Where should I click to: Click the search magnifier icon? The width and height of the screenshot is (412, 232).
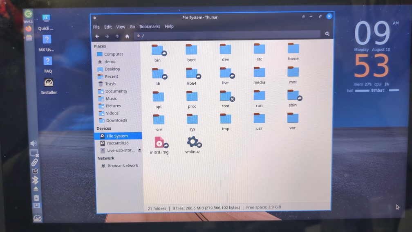click(327, 34)
